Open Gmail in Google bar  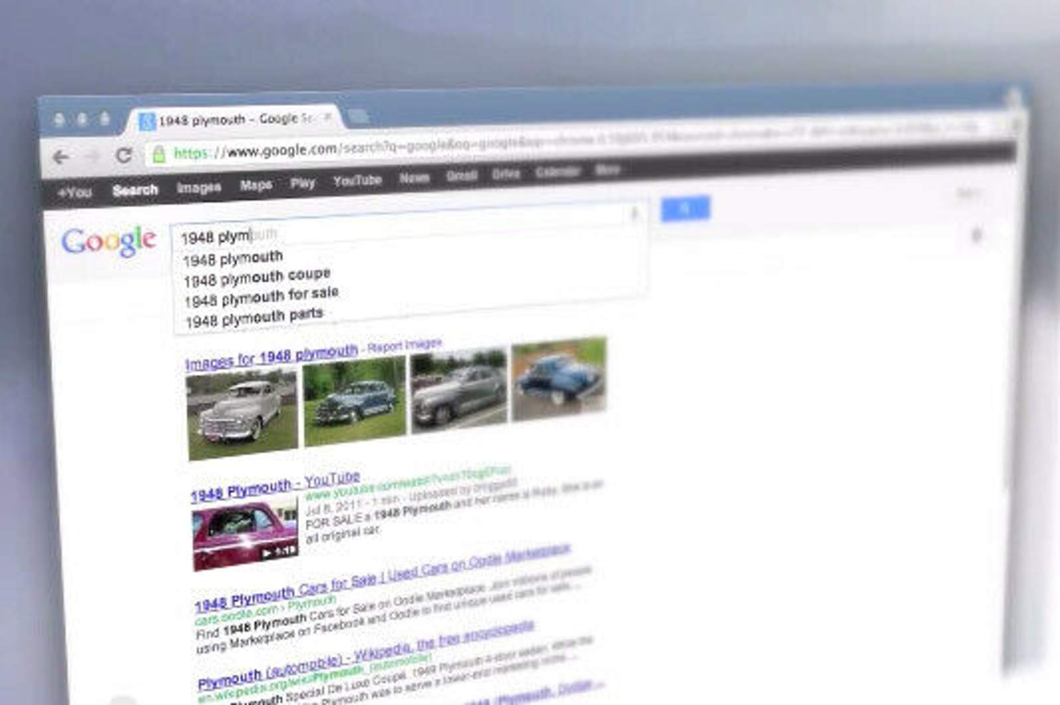pos(462,175)
